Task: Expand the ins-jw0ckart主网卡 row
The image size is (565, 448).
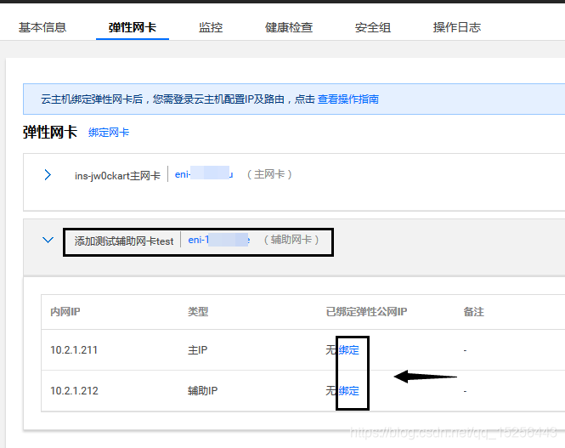Action: pos(48,175)
